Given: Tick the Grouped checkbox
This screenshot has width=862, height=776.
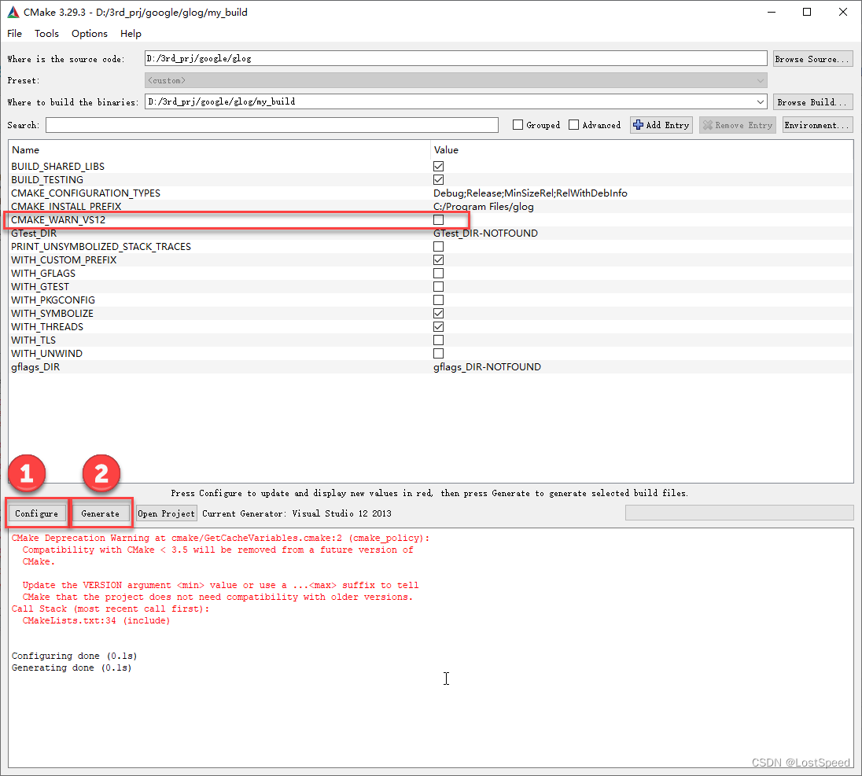Looking at the screenshot, I should tap(518, 125).
